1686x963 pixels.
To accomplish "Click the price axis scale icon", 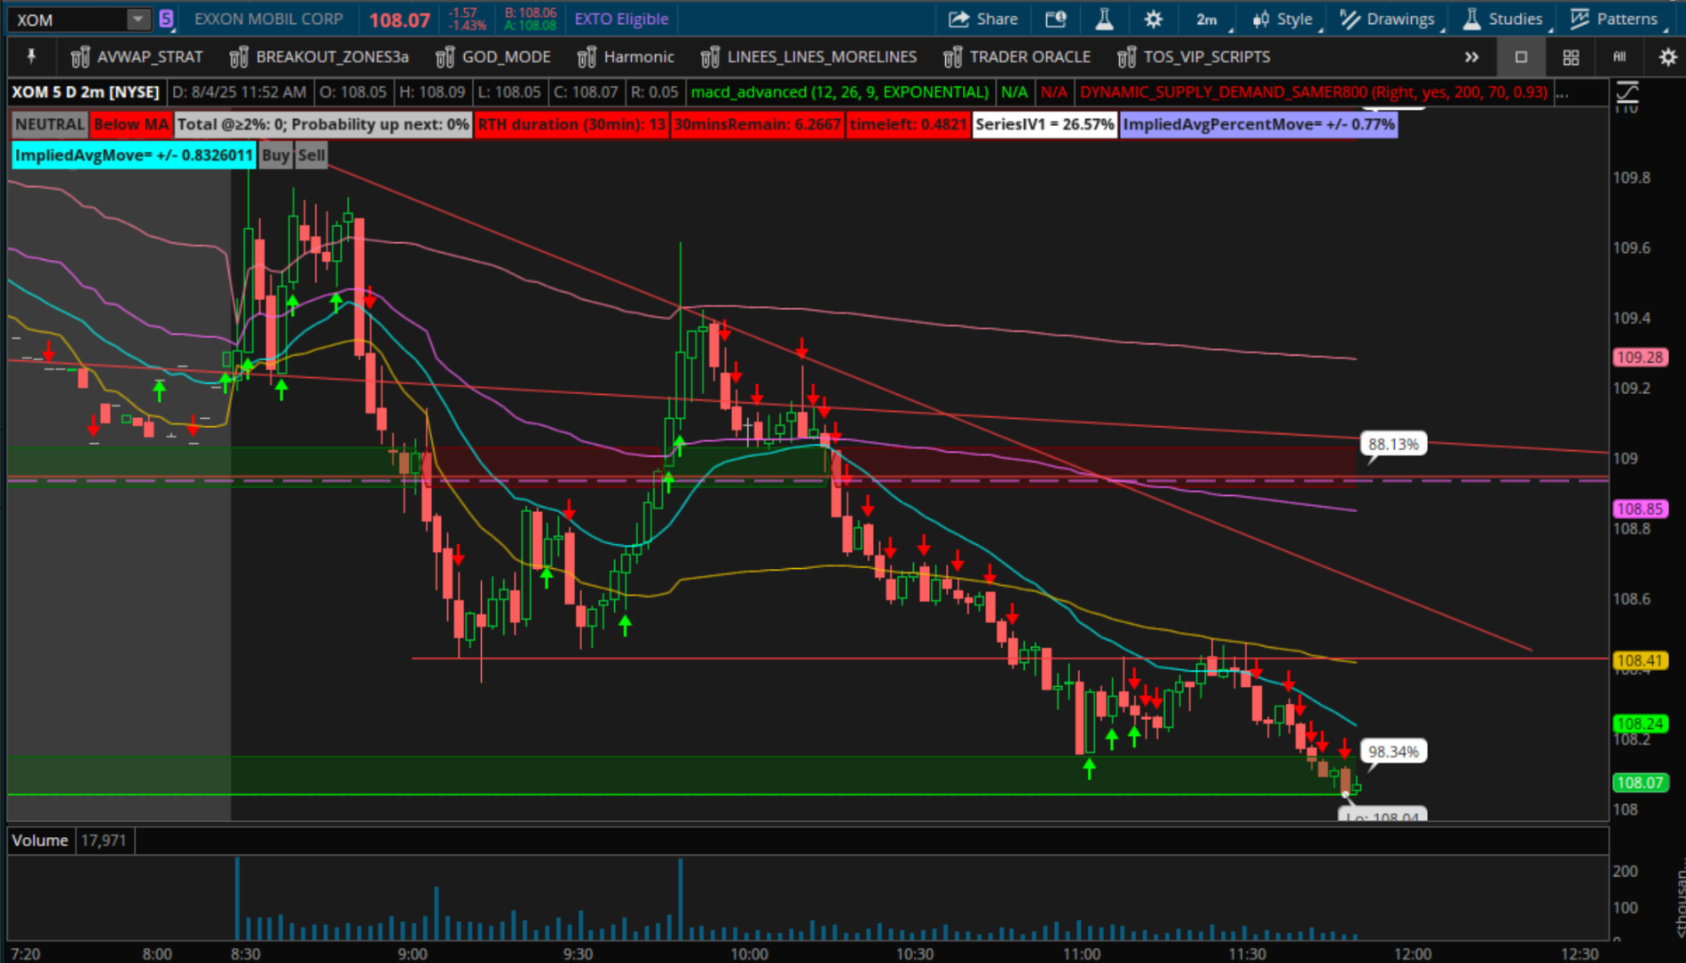I will click(1627, 91).
